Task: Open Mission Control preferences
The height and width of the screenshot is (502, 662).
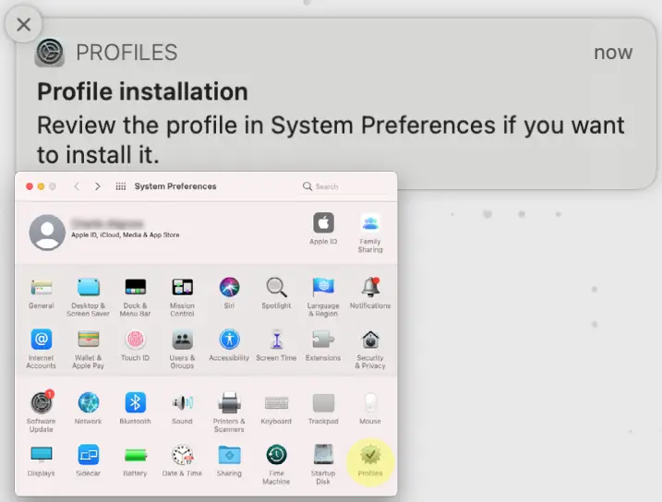Action: click(x=182, y=297)
